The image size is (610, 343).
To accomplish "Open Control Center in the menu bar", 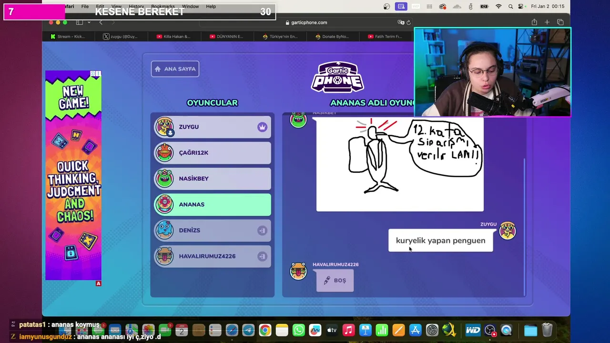I will tap(522, 6).
